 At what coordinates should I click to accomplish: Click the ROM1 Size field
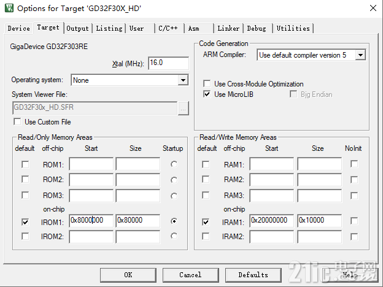[138, 164]
